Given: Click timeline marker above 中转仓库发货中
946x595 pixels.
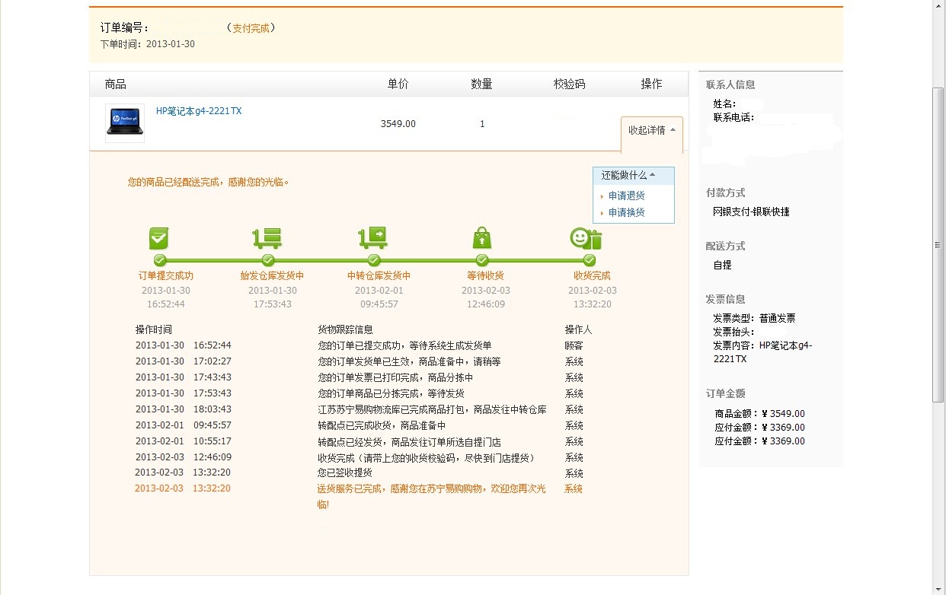Looking at the screenshot, I should pyautogui.click(x=374, y=260).
